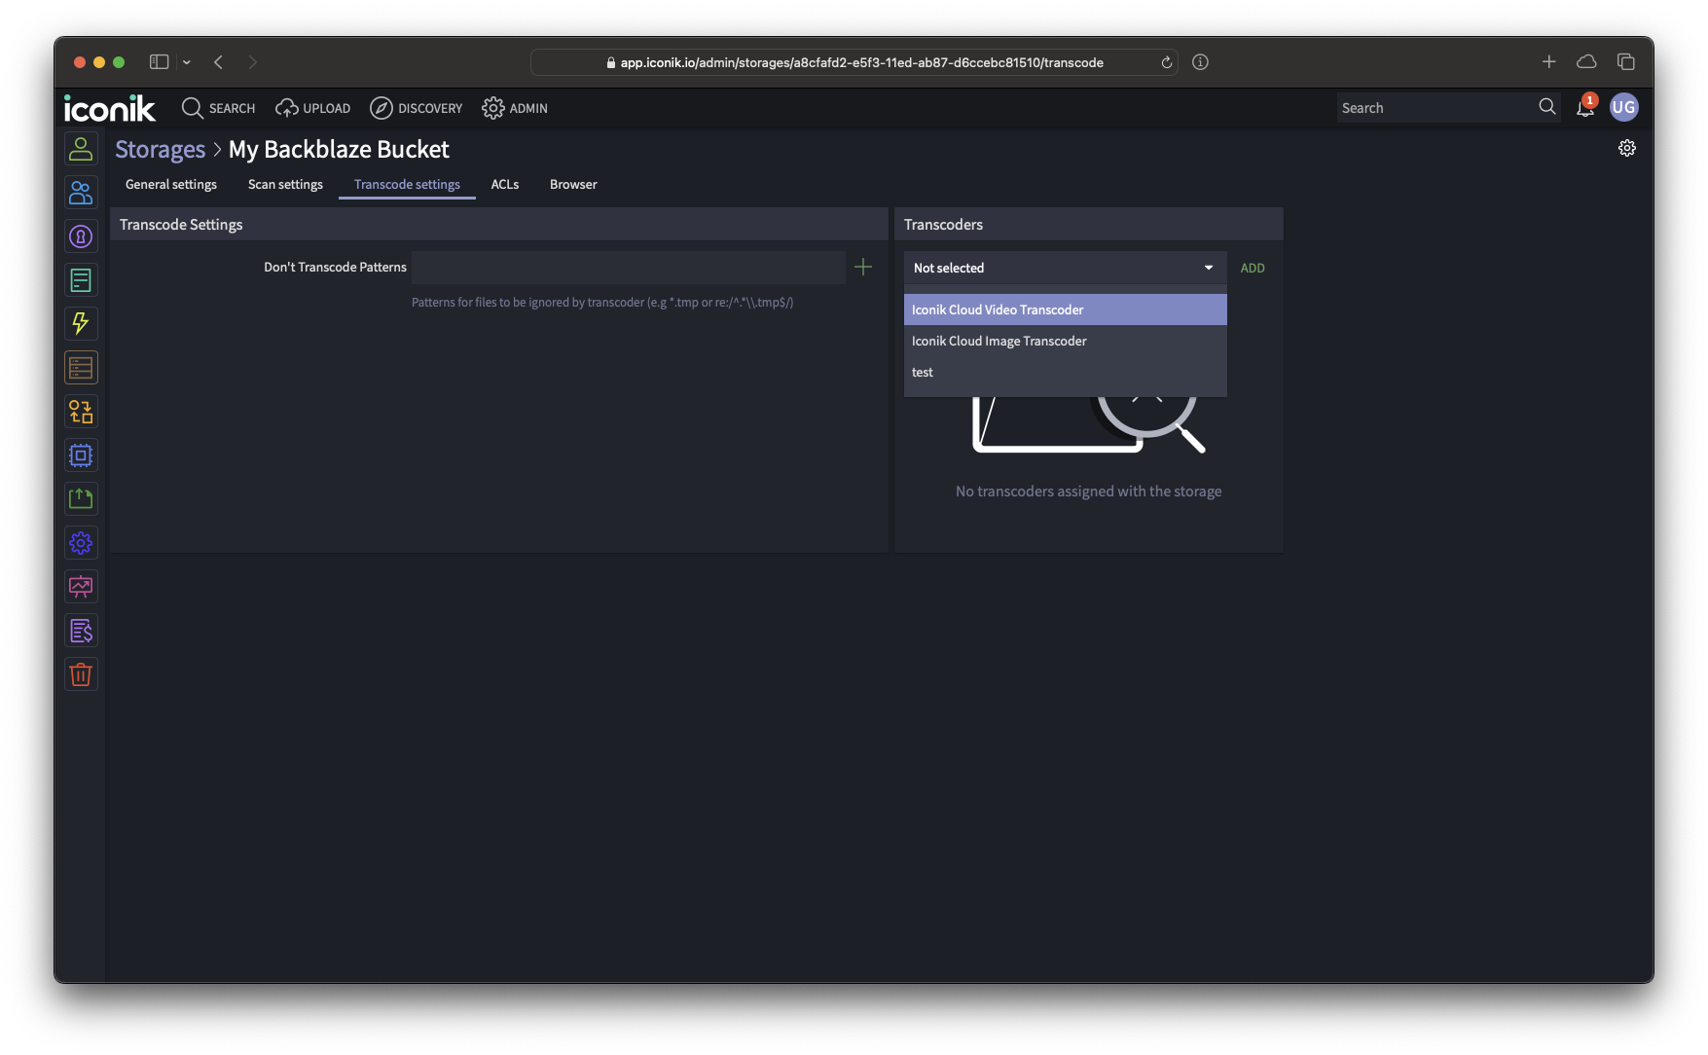Click the page info icon beside address bar
The width and height of the screenshot is (1708, 1055).
point(1200,62)
